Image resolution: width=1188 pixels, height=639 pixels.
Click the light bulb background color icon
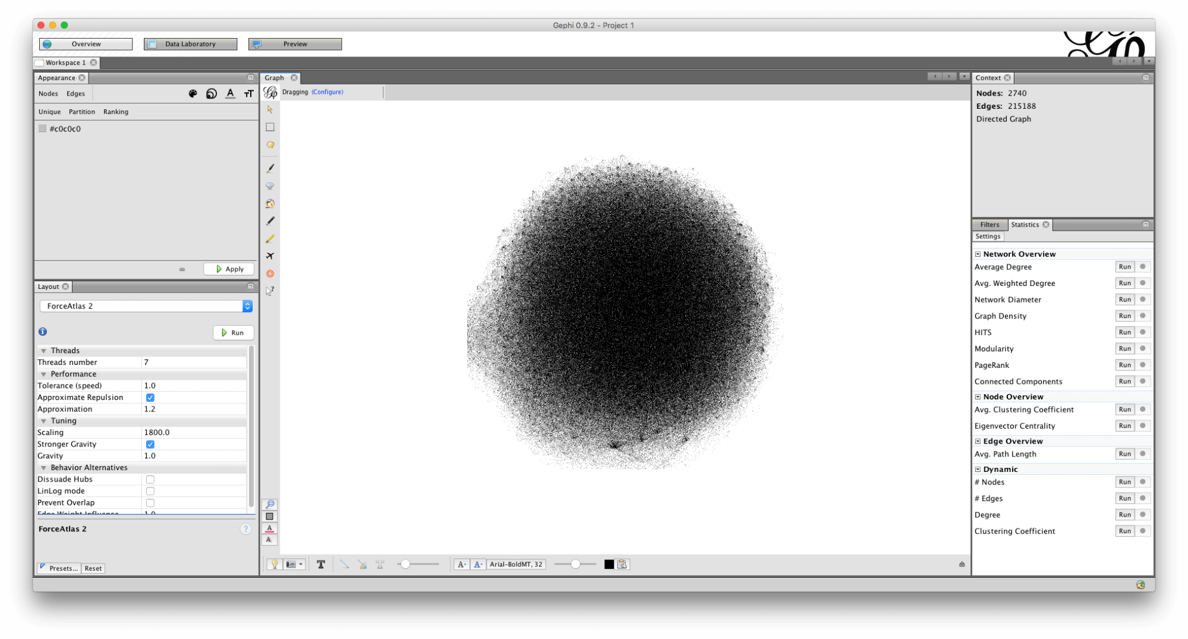tap(274, 564)
